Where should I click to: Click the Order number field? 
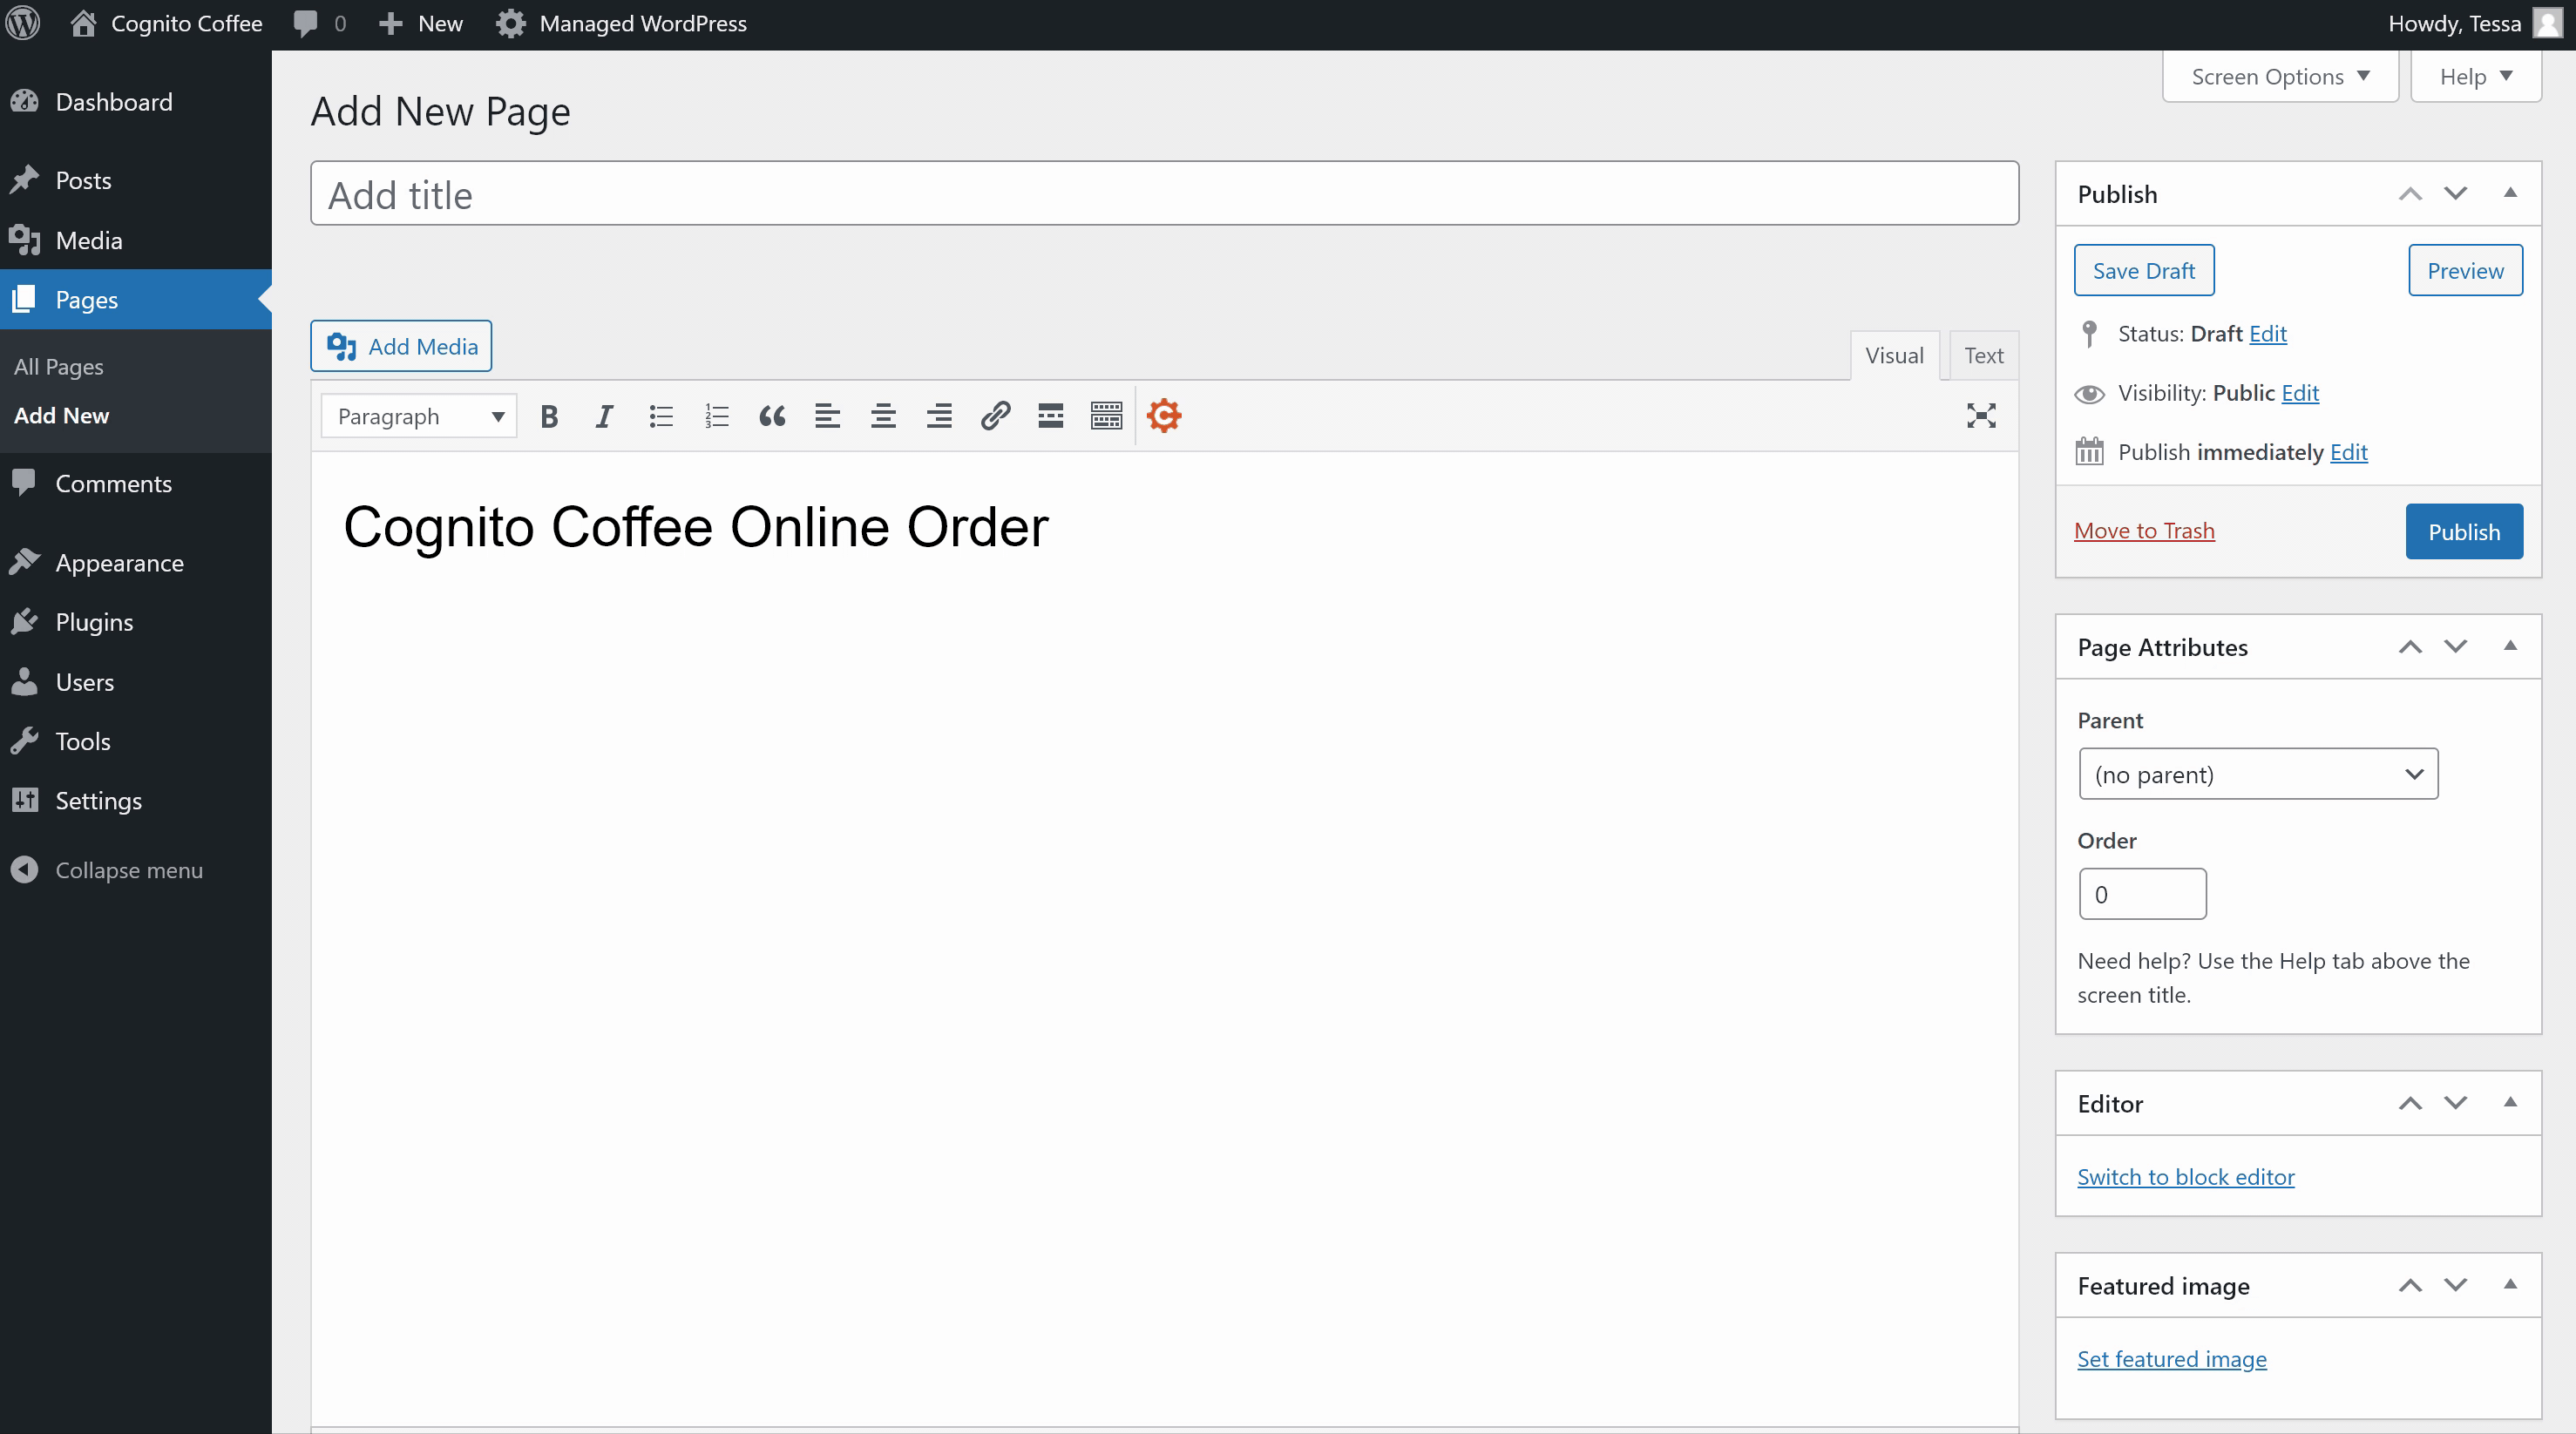pos(2142,894)
